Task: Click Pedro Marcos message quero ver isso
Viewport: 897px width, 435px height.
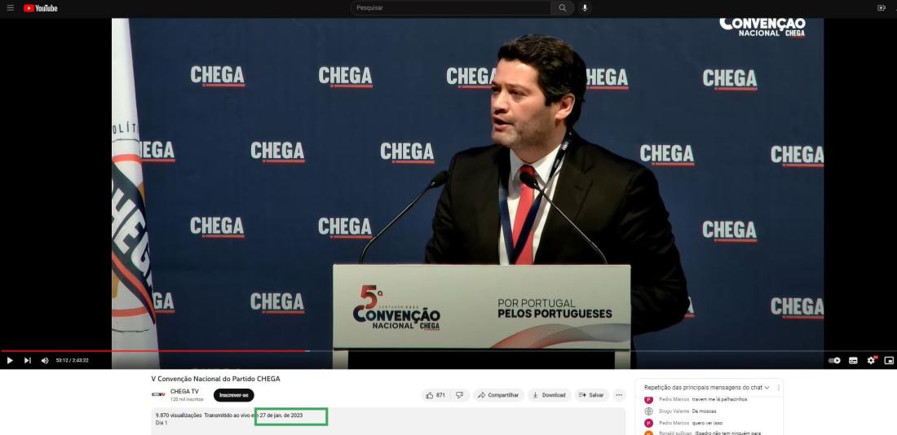Action: click(706, 423)
